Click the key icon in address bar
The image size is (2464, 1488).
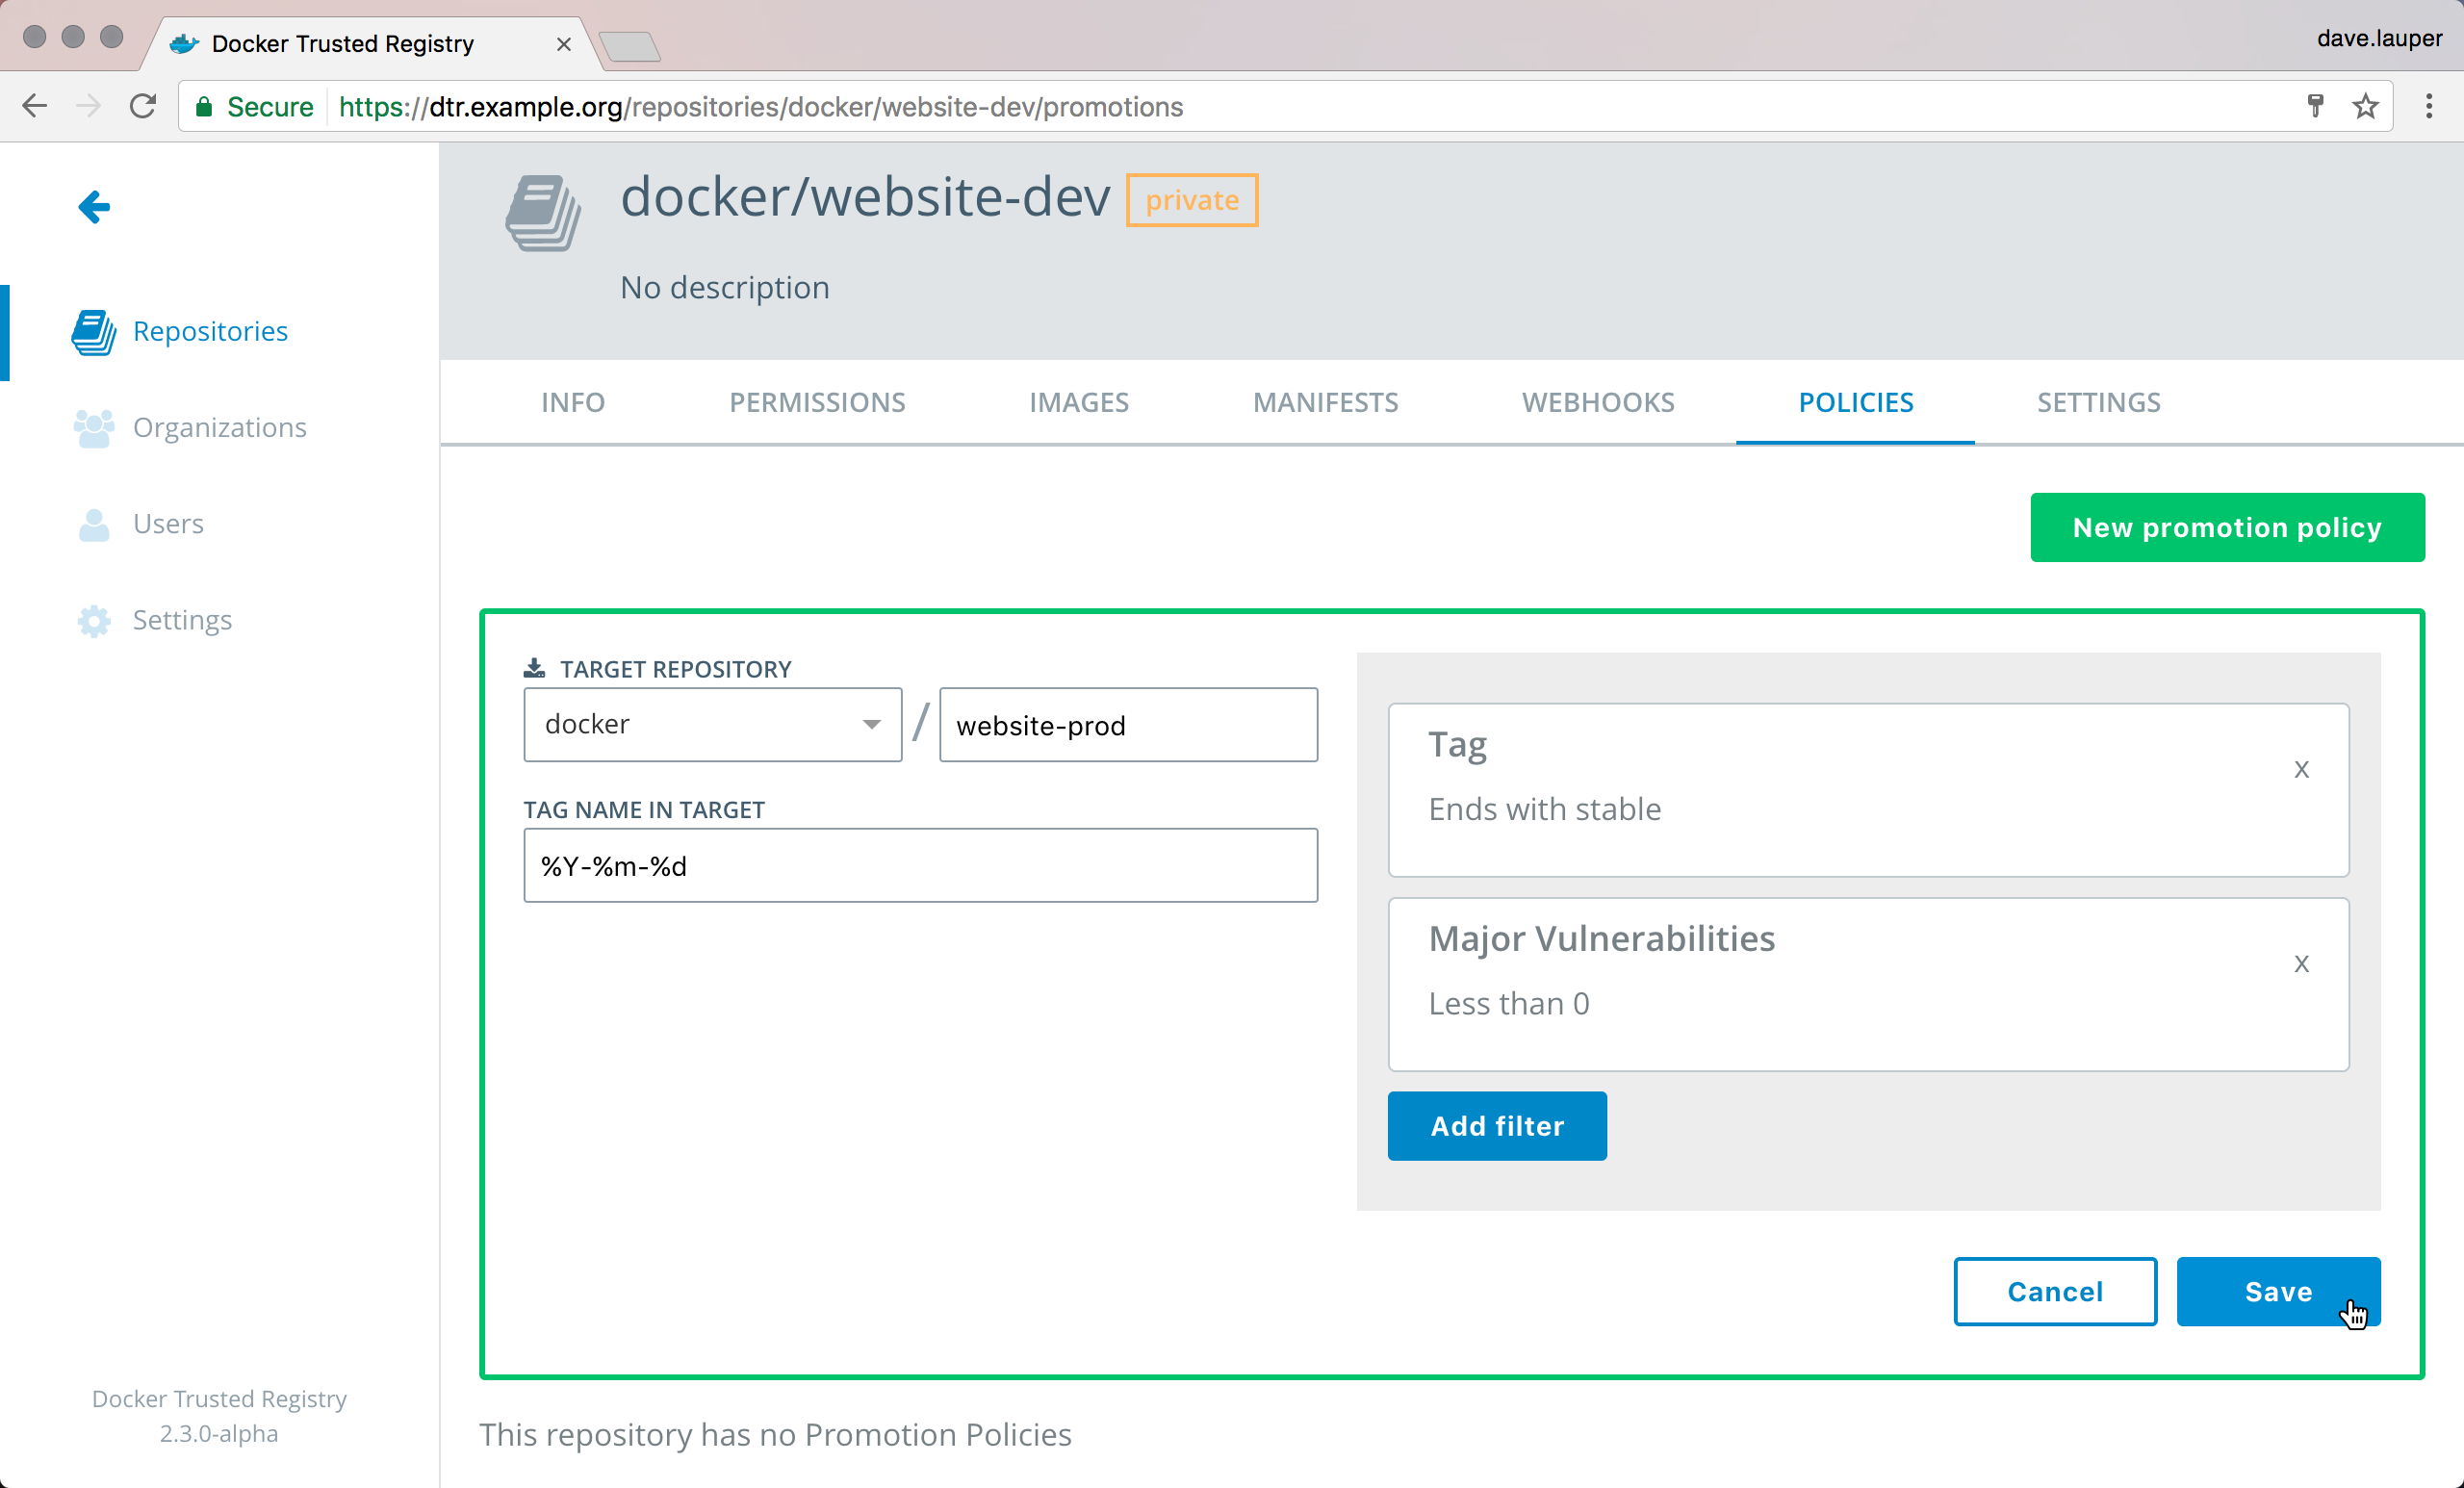2315,106
